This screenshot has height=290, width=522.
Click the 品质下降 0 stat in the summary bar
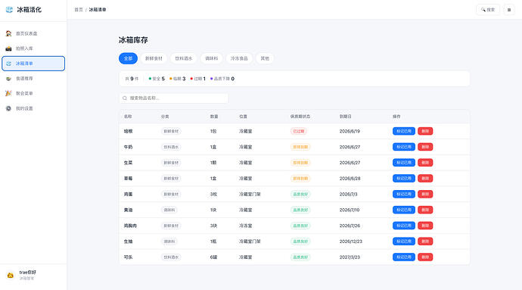click(222, 79)
